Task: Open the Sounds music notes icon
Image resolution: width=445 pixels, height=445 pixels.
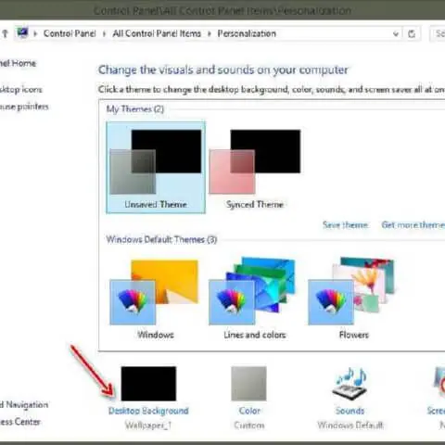Action: [x=350, y=384]
